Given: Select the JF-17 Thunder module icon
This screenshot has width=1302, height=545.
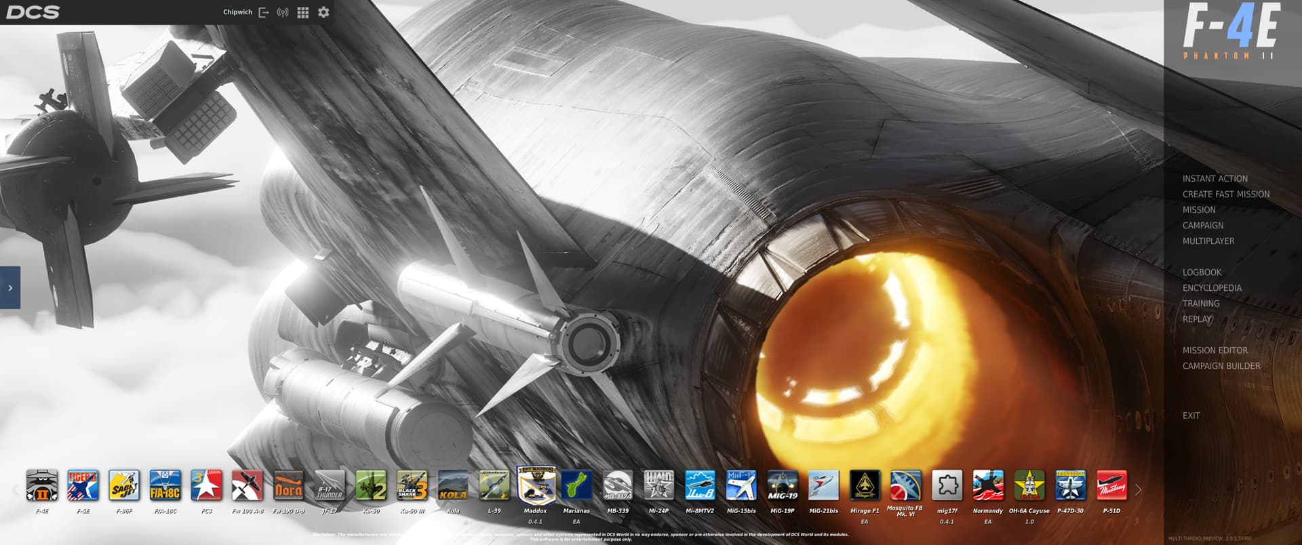Looking at the screenshot, I should click(x=330, y=485).
